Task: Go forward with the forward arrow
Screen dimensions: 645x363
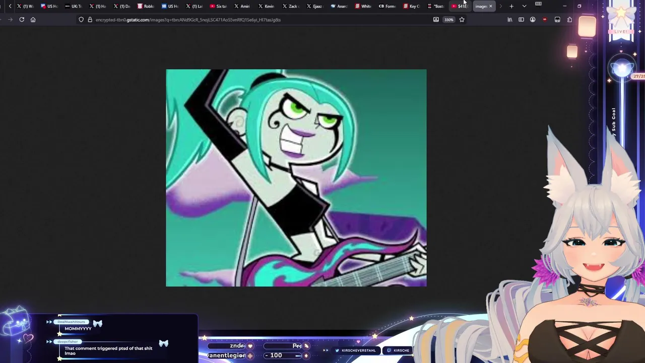Action: (x=10, y=20)
